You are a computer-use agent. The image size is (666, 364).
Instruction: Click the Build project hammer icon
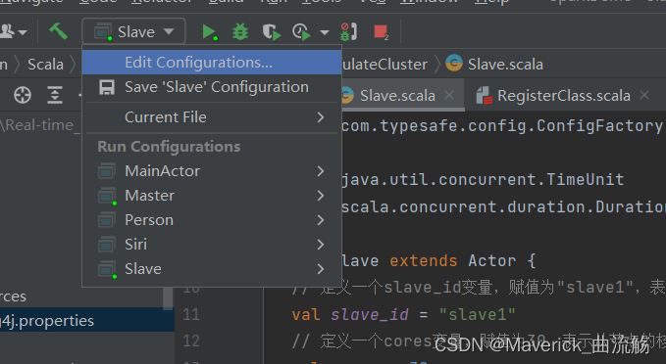tap(58, 31)
